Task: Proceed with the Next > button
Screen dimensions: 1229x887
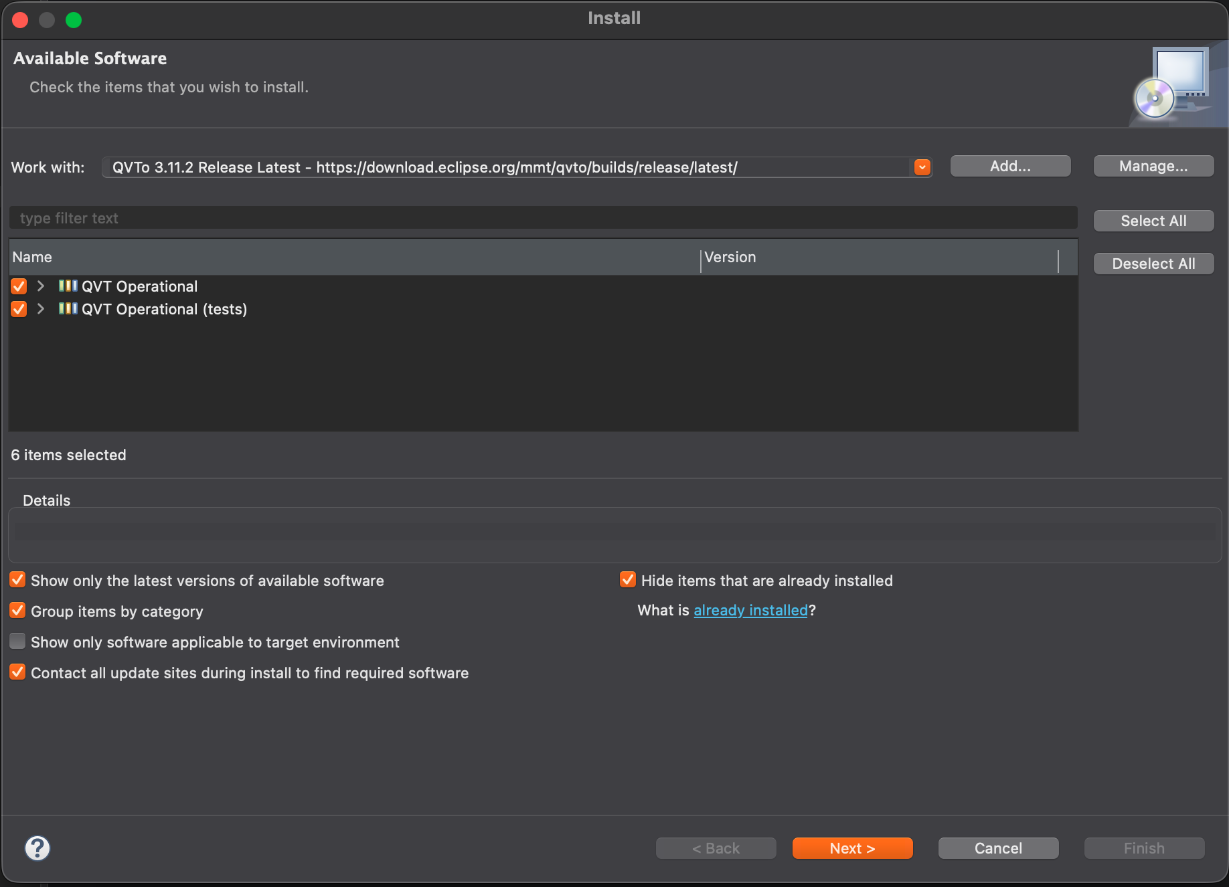Action: [x=853, y=849]
